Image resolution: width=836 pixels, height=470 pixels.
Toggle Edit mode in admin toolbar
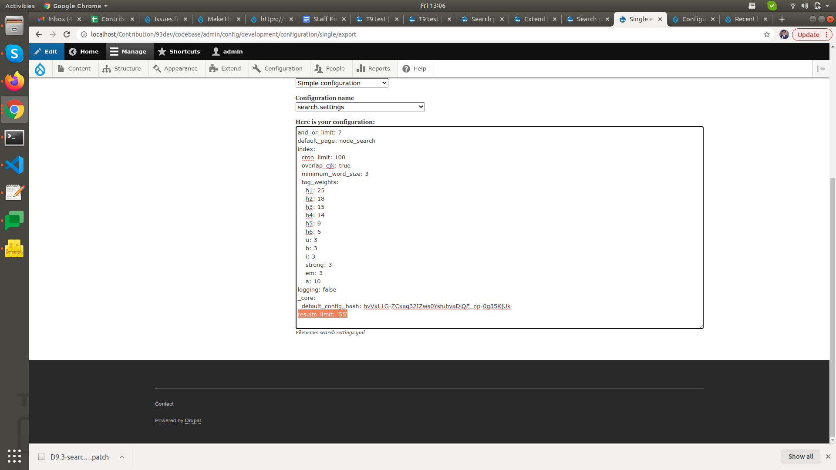click(46, 51)
